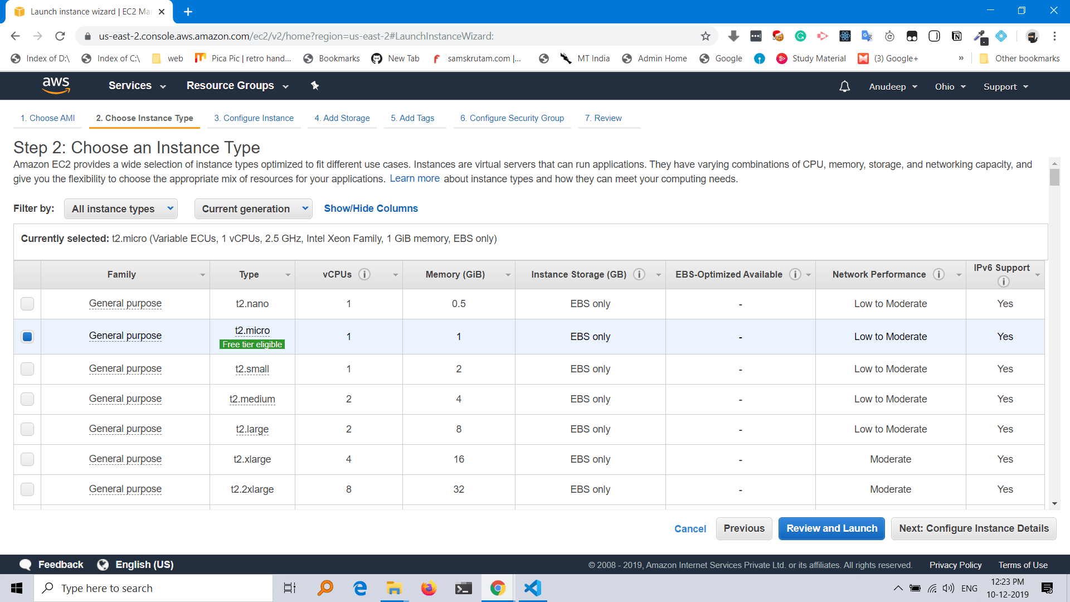
Task: Go to step 5. Add Tags
Action: 412,118
